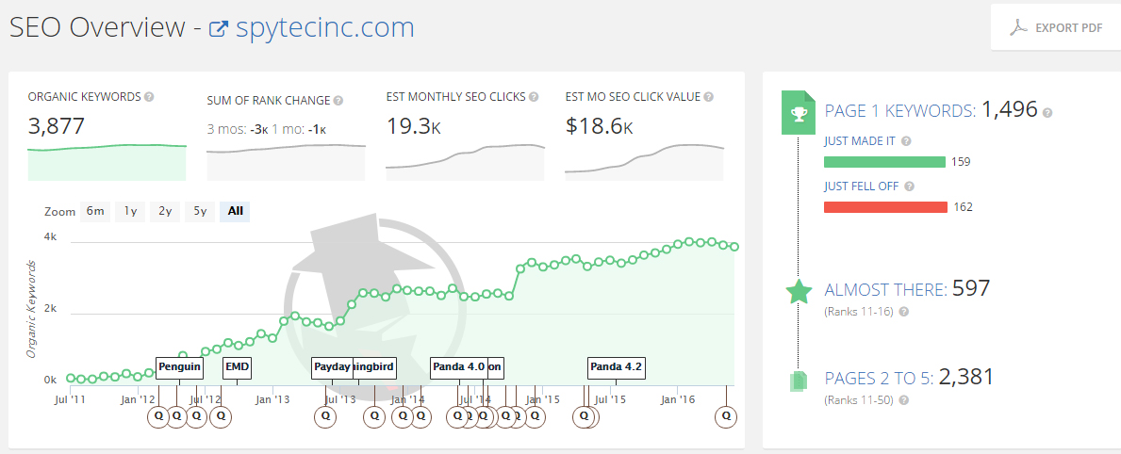This screenshot has height=454, width=1121.
Task: Click the $18.6K click value figure
Action: pyautogui.click(x=599, y=125)
